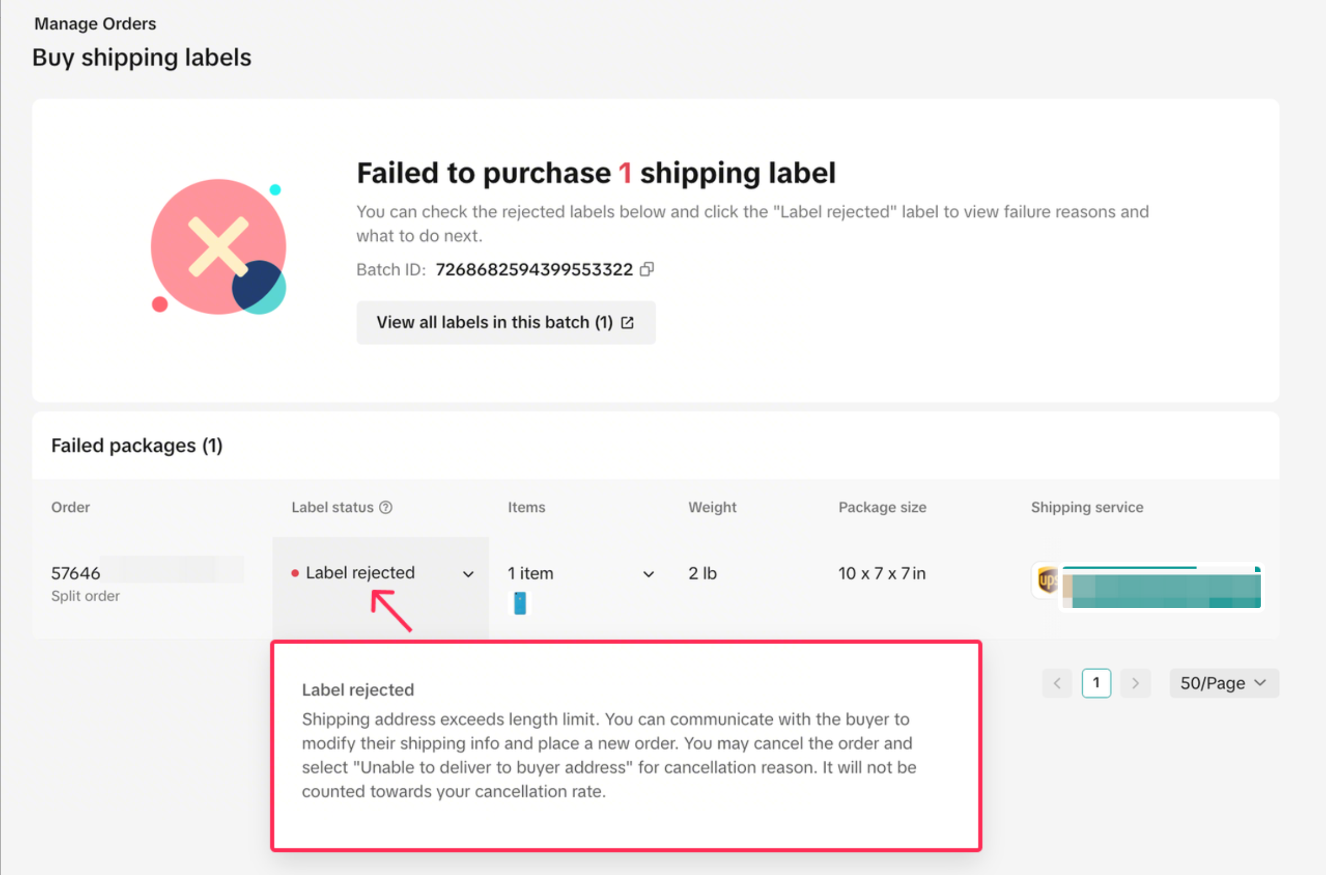The image size is (1326, 875).
Task: Click the Label rejected red dot indicator
Action: pyautogui.click(x=295, y=573)
